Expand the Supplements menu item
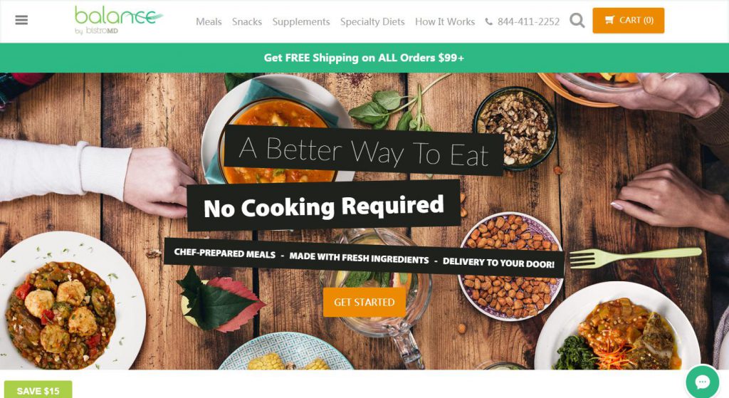 301,22
